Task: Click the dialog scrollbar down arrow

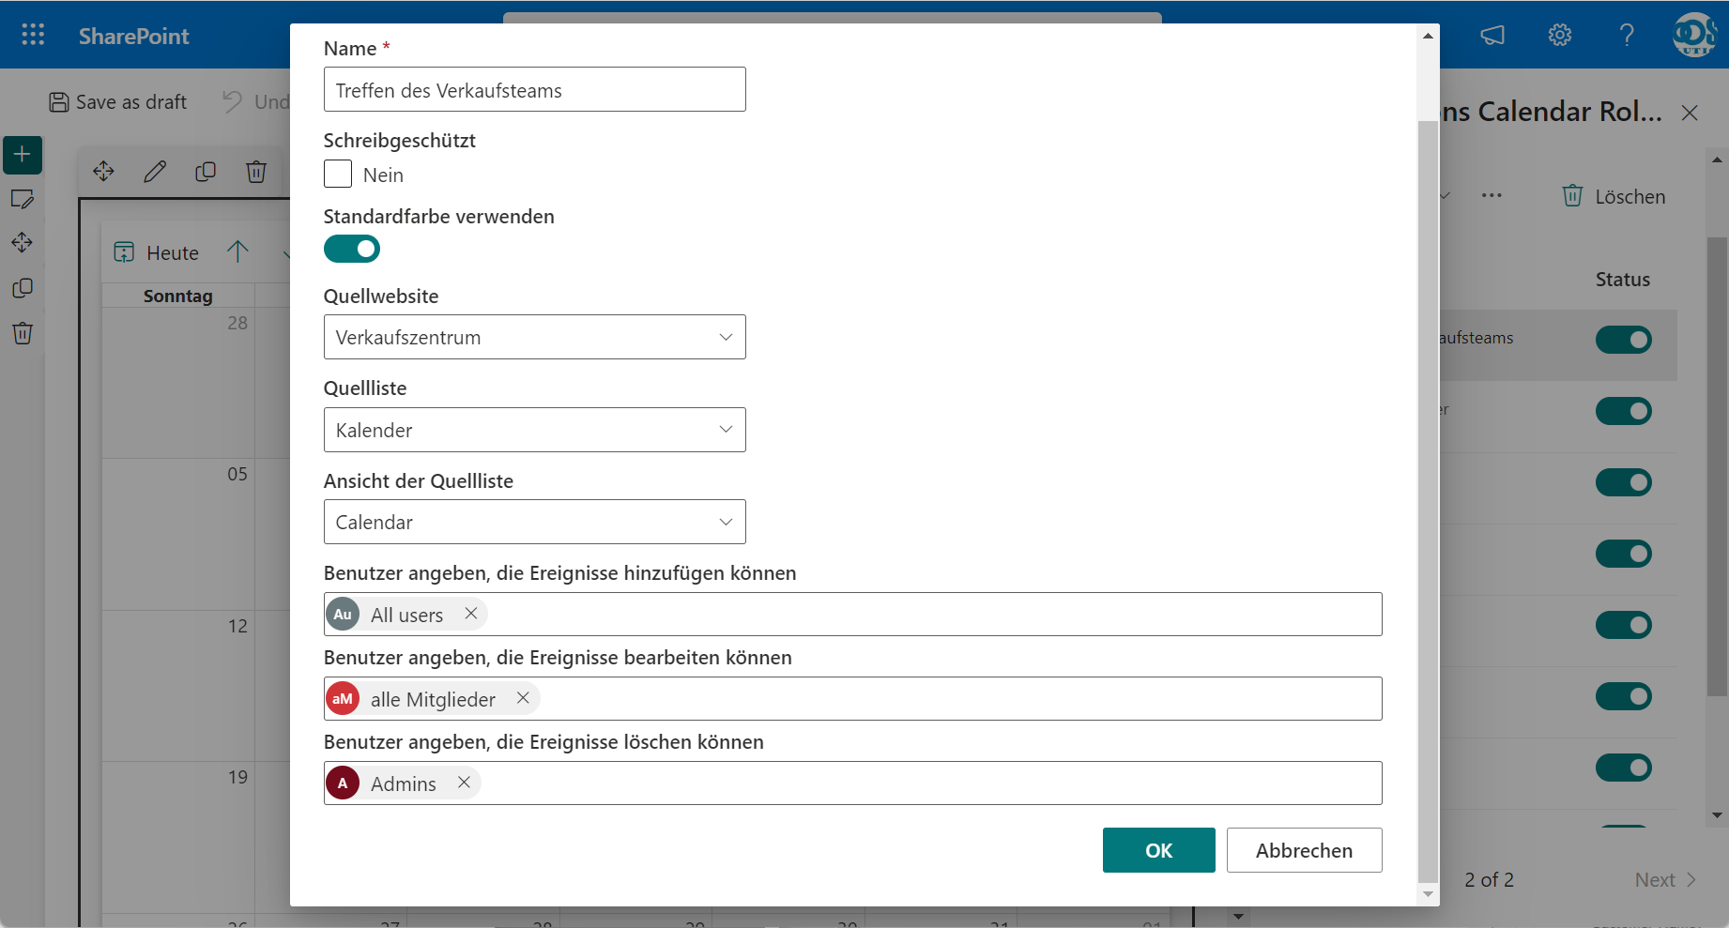Action: [1428, 895]
